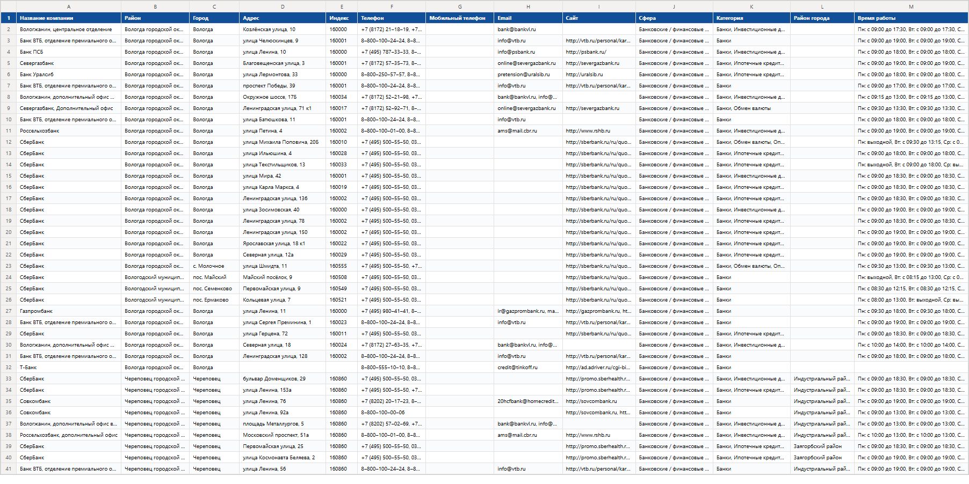Click email cell "info@psbank.ru"
Image resolution: width=969 pixels, height=484 pixels.
coord(528,52)
